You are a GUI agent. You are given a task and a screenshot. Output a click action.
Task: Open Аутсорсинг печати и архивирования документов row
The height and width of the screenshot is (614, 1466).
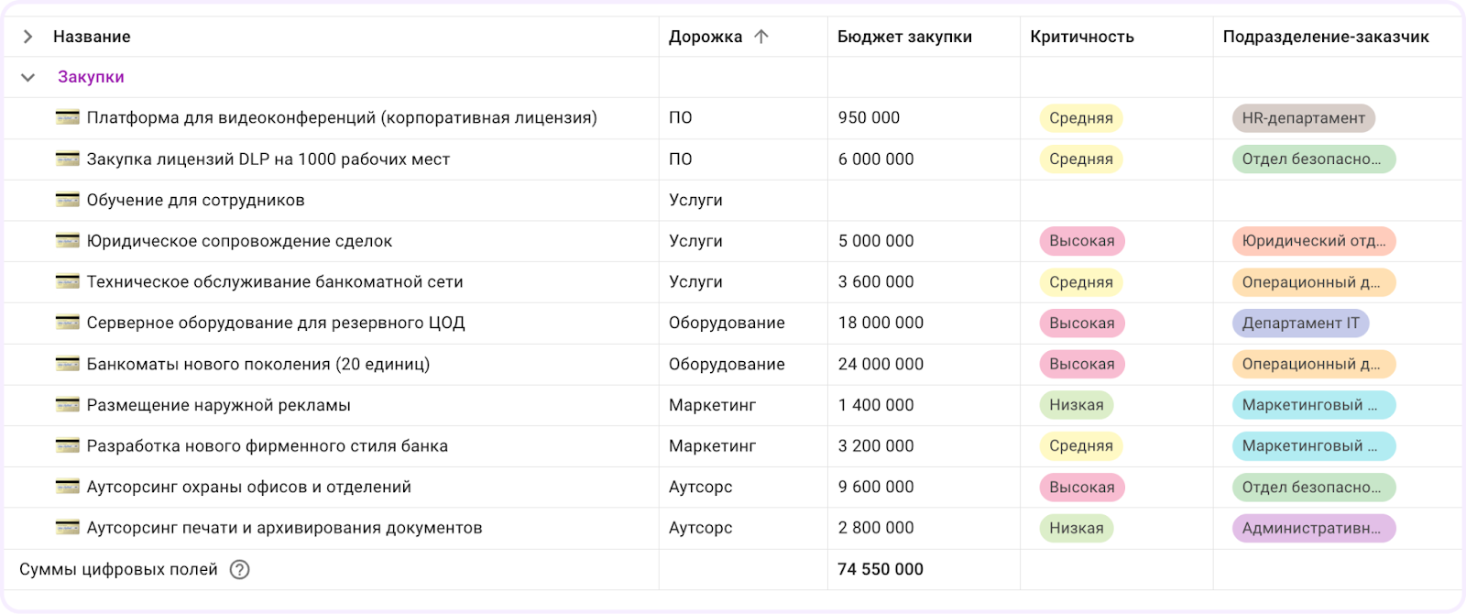coord(284,528)
